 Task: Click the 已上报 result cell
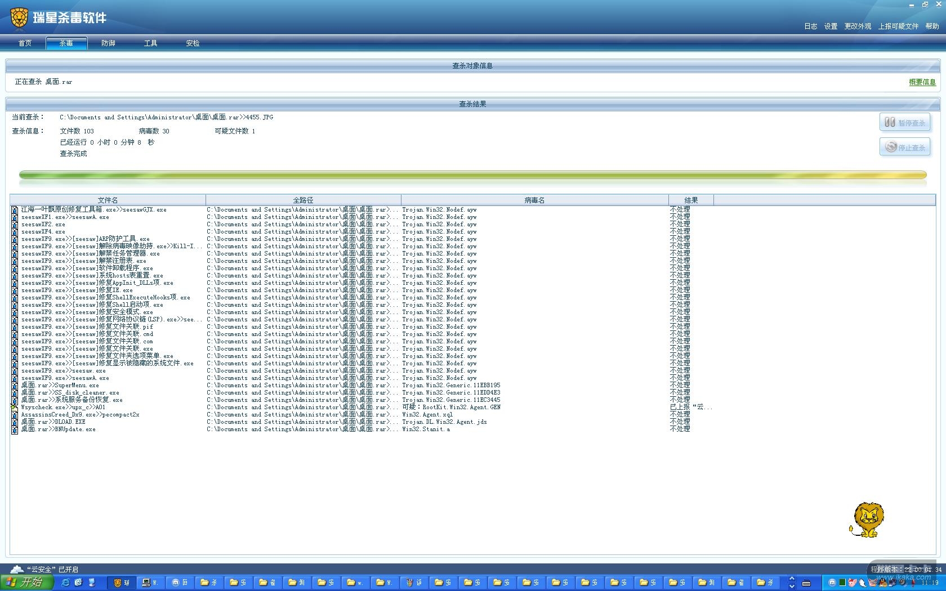coord(691,408)
